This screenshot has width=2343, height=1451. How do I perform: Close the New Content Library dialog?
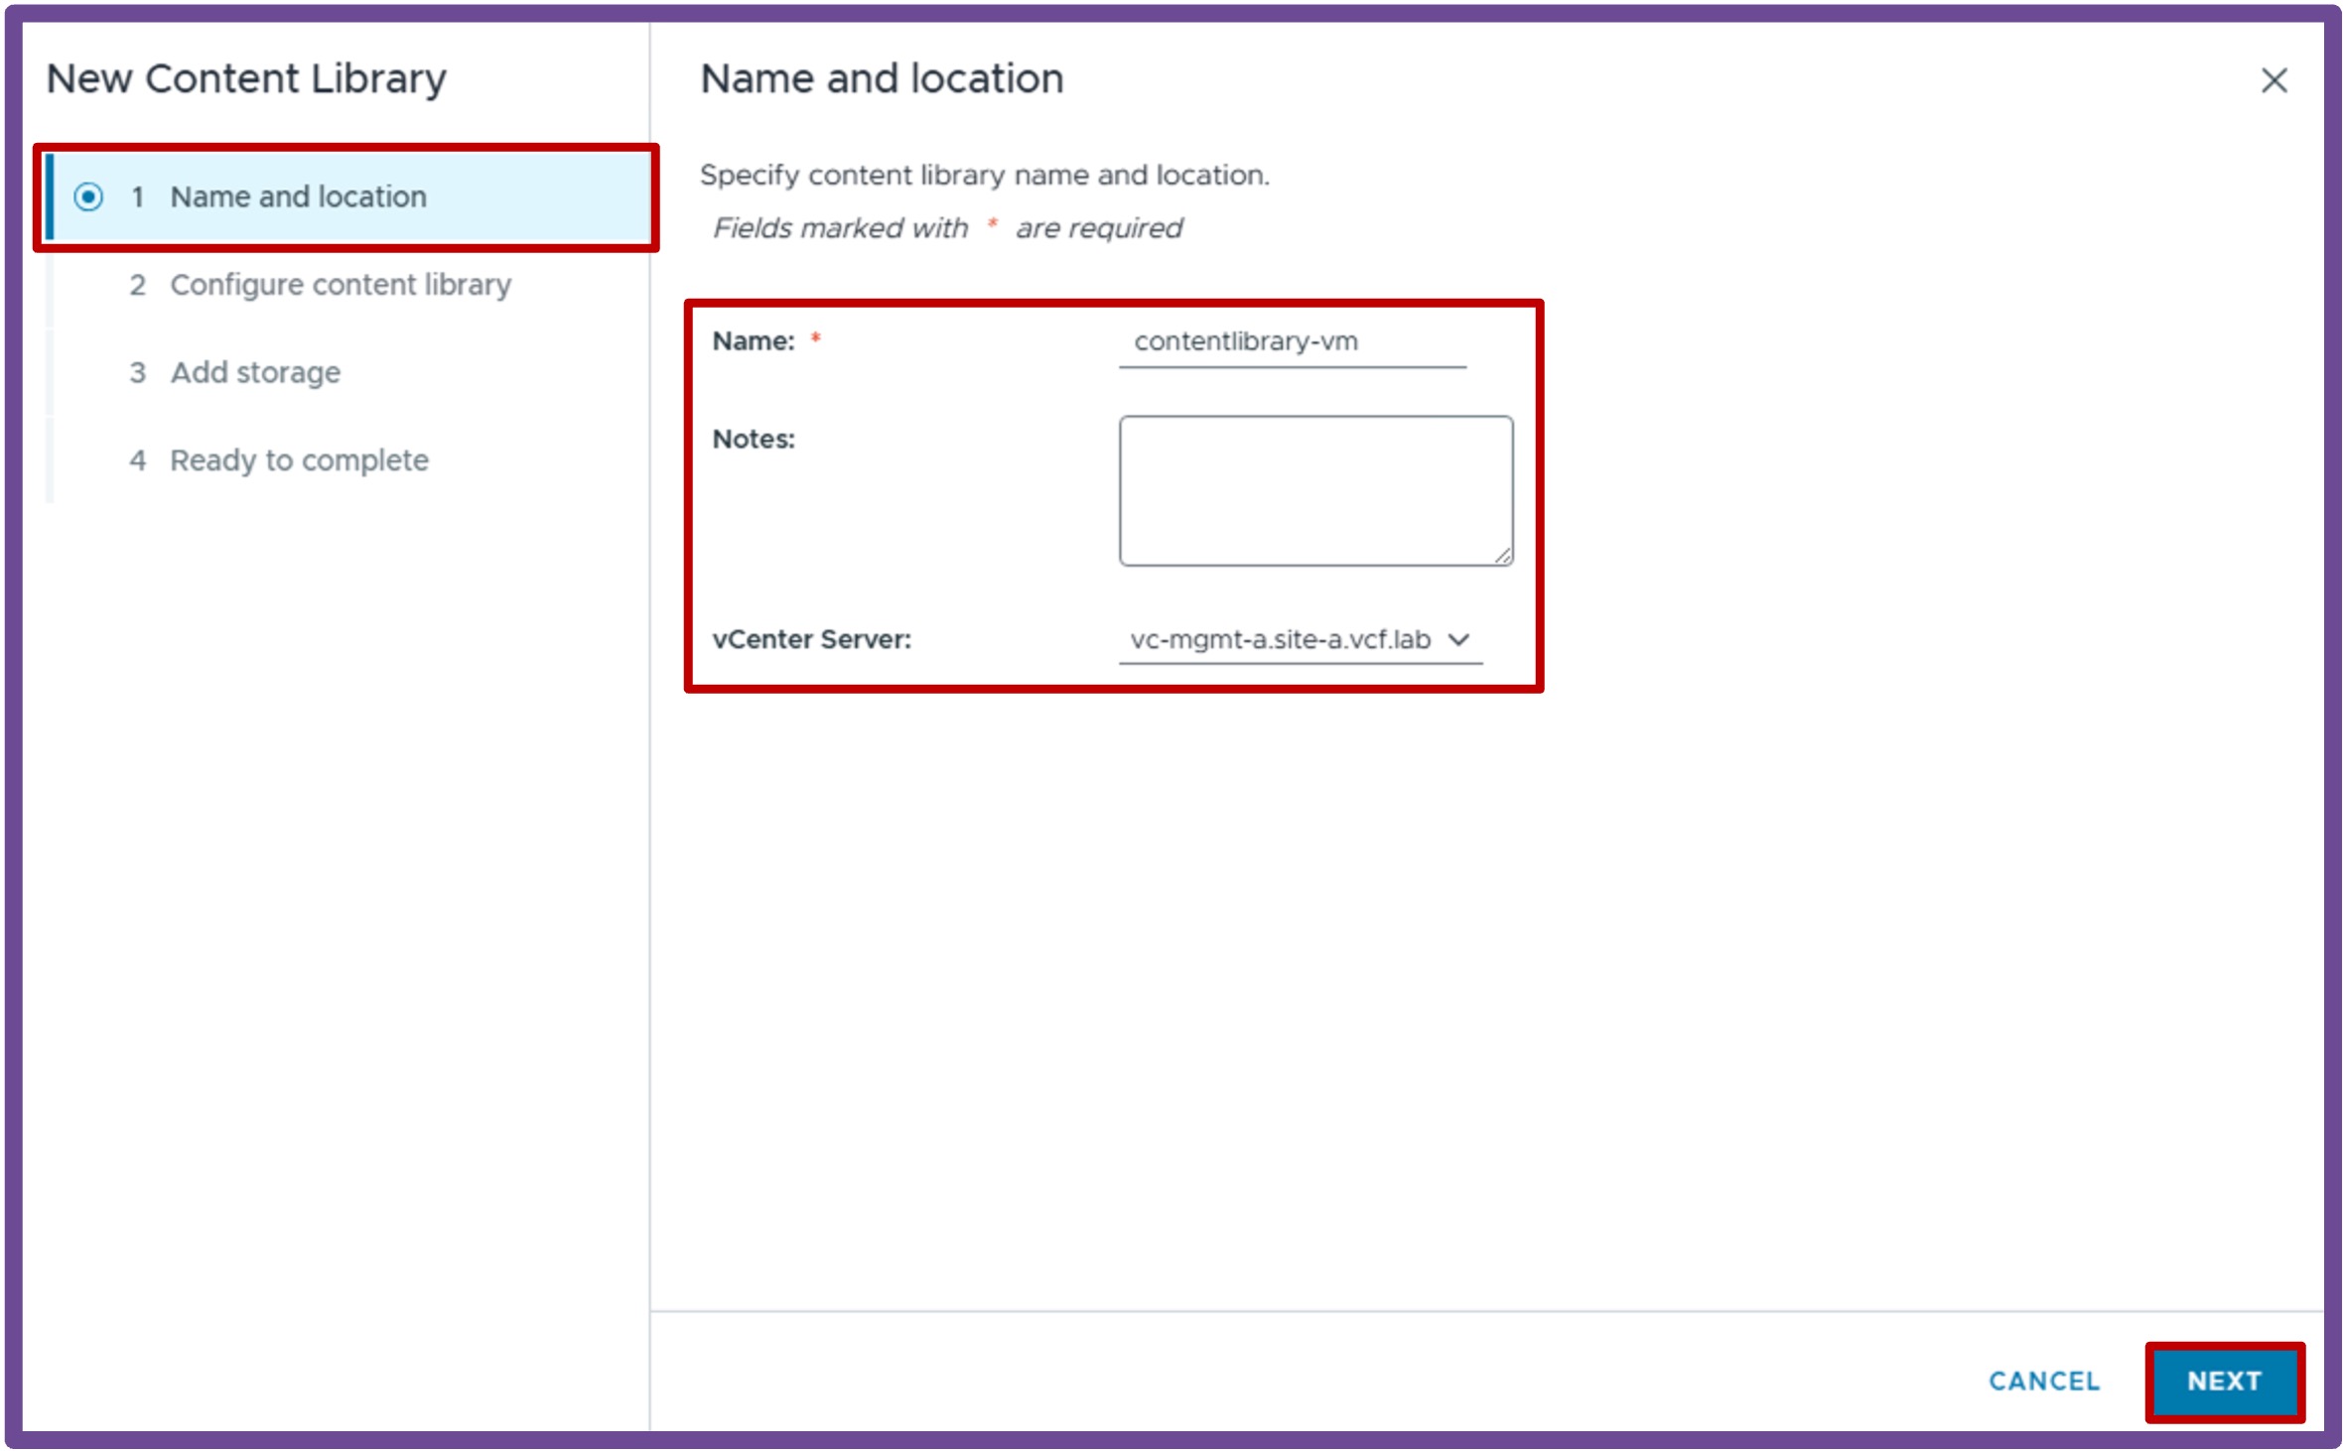(2274, 80)
